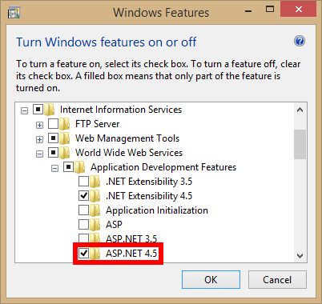The image size is (322, 304).
Task: Click the ASP.NET 4.5 folder icon
Action: click(x=95, y=254)
